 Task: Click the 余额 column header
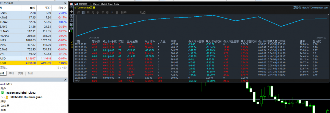point(174,41)
